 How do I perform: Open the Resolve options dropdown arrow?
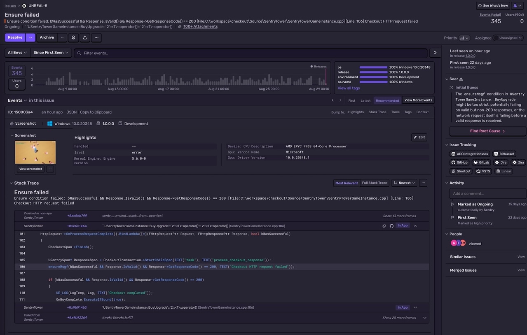click(x=30, y=37)
